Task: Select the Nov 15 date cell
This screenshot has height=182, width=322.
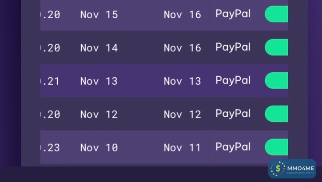Action: click(99, 15)
